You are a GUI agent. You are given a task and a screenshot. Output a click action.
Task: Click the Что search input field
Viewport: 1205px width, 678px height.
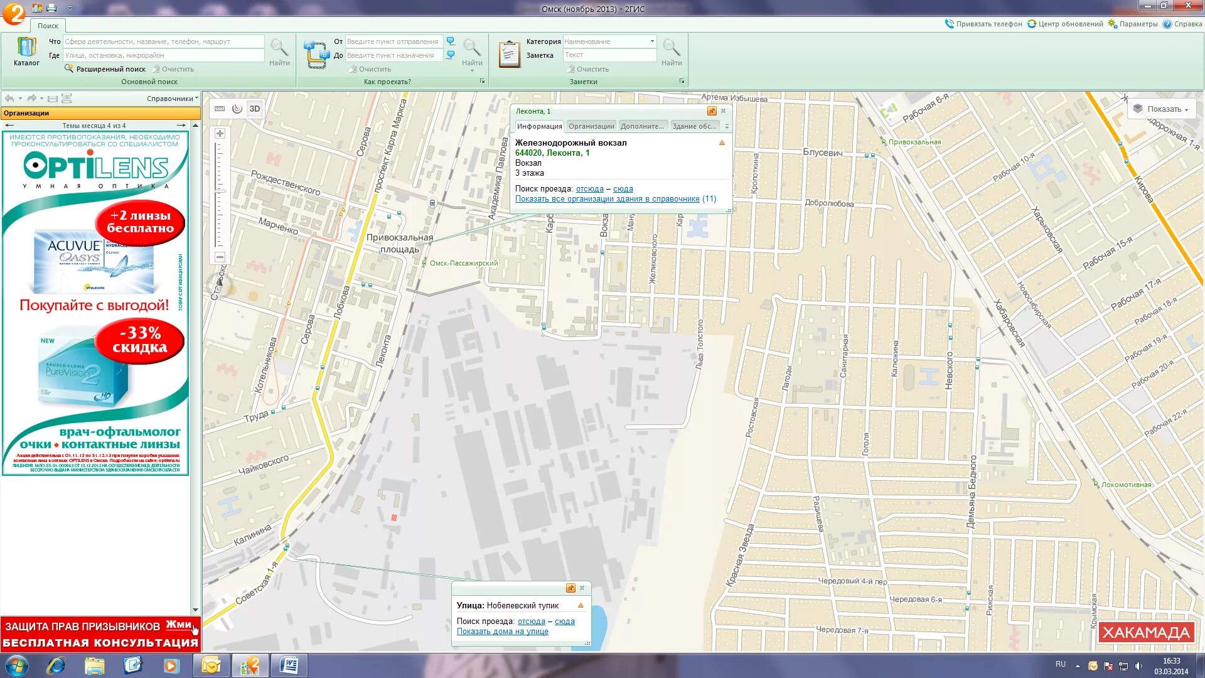point(163,41)
